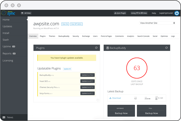
Task: Open Install in the sidebar
Action: point(14,33)
